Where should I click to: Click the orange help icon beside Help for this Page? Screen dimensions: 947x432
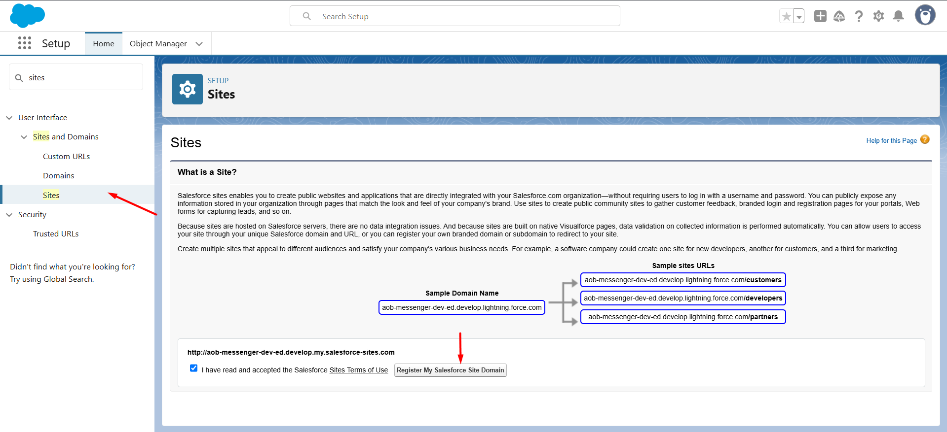pos(925,140)
